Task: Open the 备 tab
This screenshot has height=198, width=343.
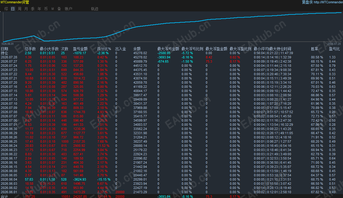Action: [x=59, y=9]
